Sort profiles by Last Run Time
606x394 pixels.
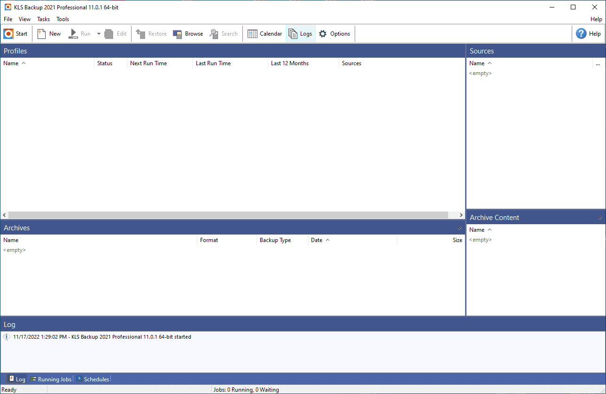coord(230,63)
